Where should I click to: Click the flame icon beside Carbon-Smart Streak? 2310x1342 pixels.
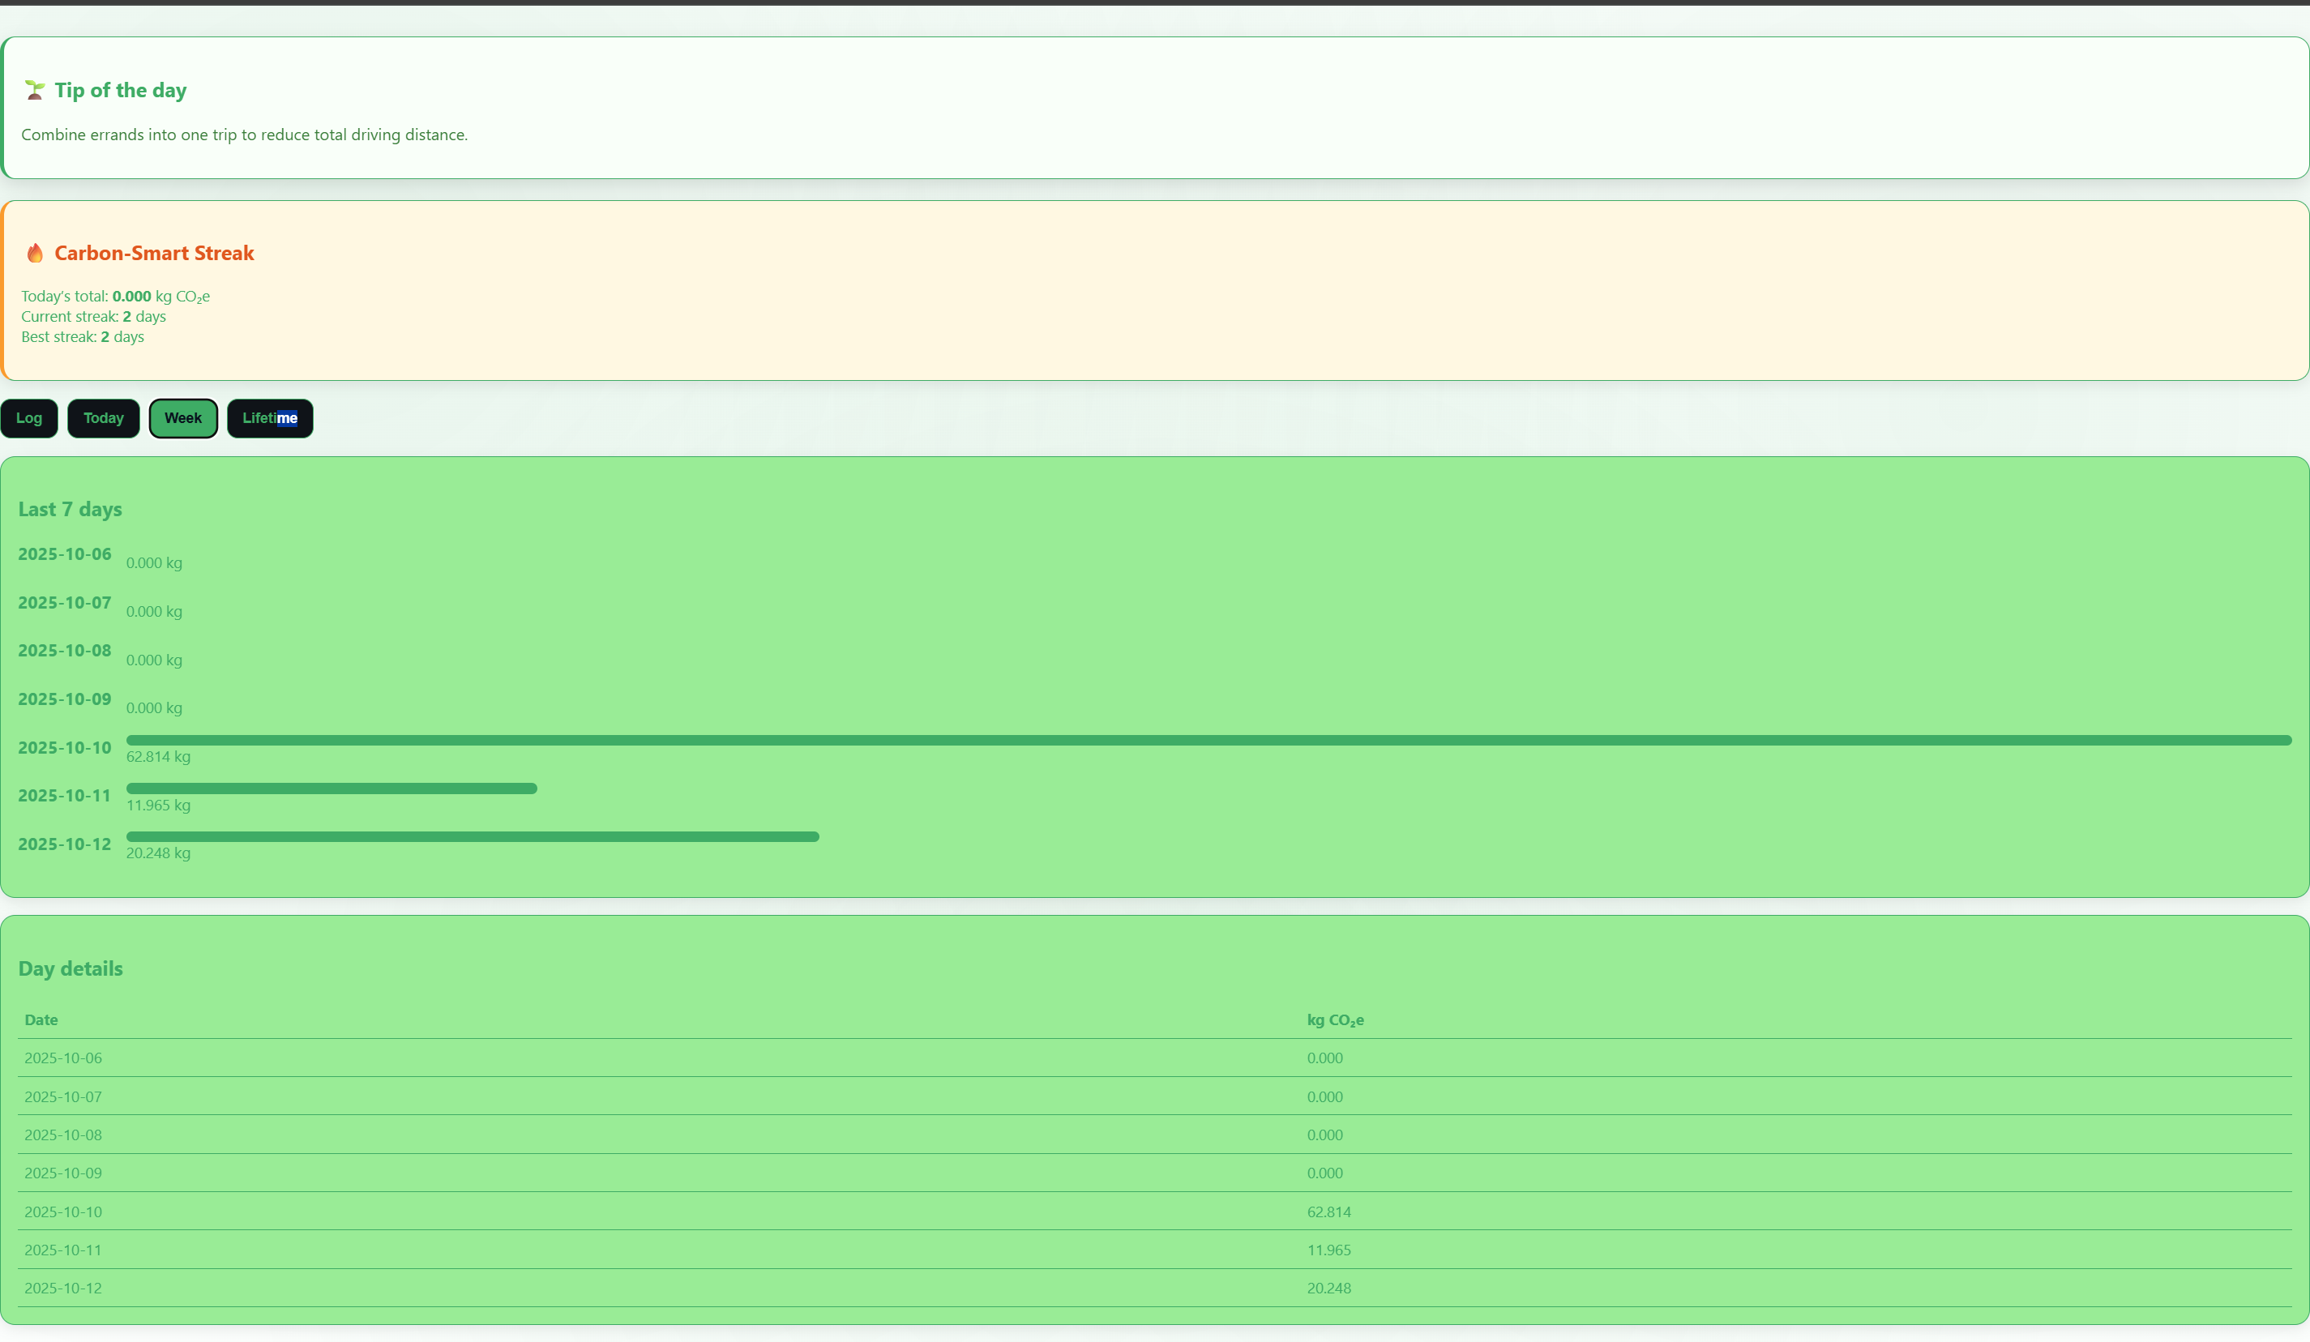(x=35, y=253)
